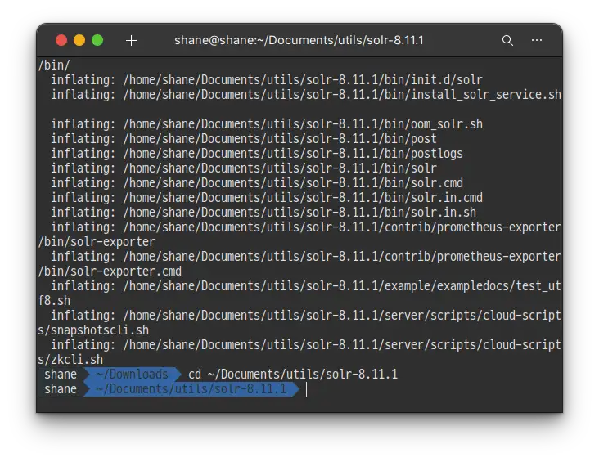599x462 pixels.
Task: Click the top output line /bin/
Action: 54,65
